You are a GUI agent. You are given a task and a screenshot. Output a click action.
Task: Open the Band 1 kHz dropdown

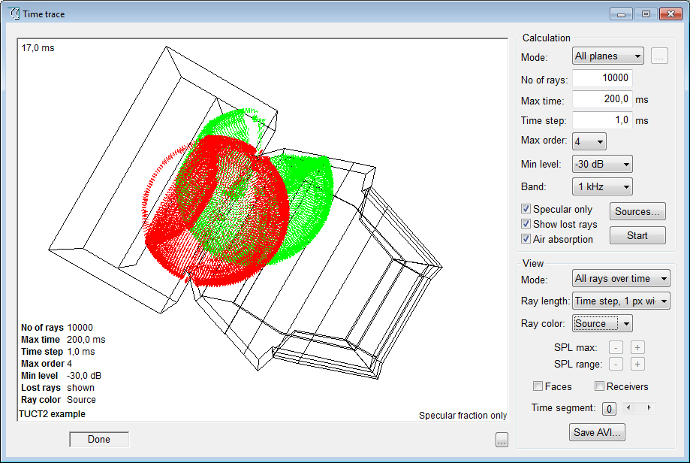click(602, 187)
